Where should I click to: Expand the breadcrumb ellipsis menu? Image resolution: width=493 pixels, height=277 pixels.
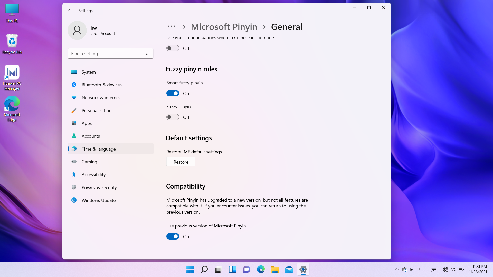coord(172,26)
